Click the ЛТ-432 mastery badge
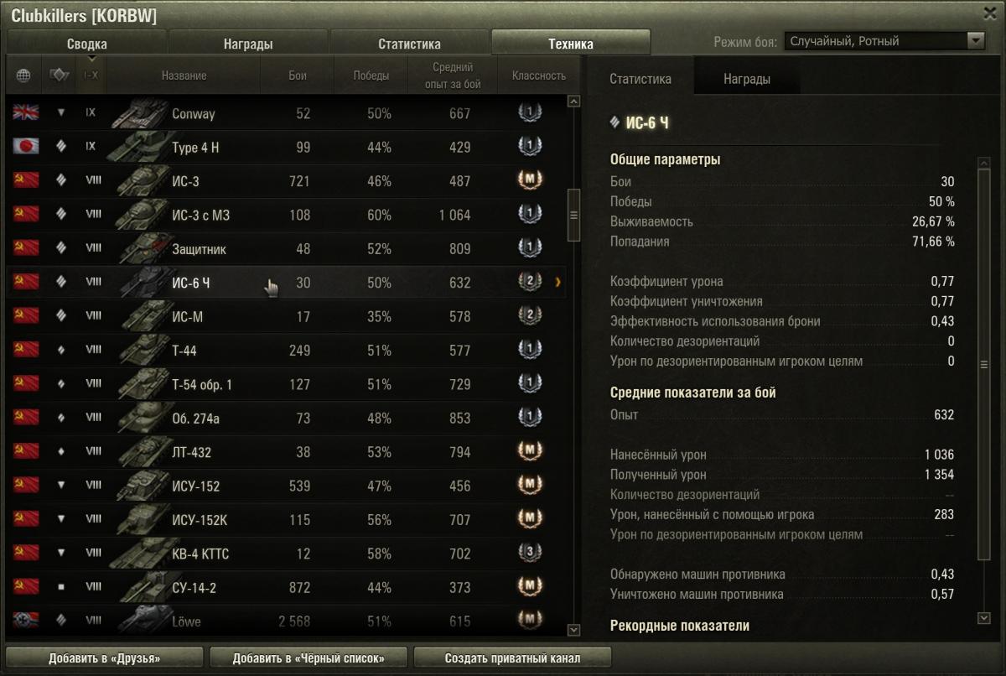 coord(529,452)
